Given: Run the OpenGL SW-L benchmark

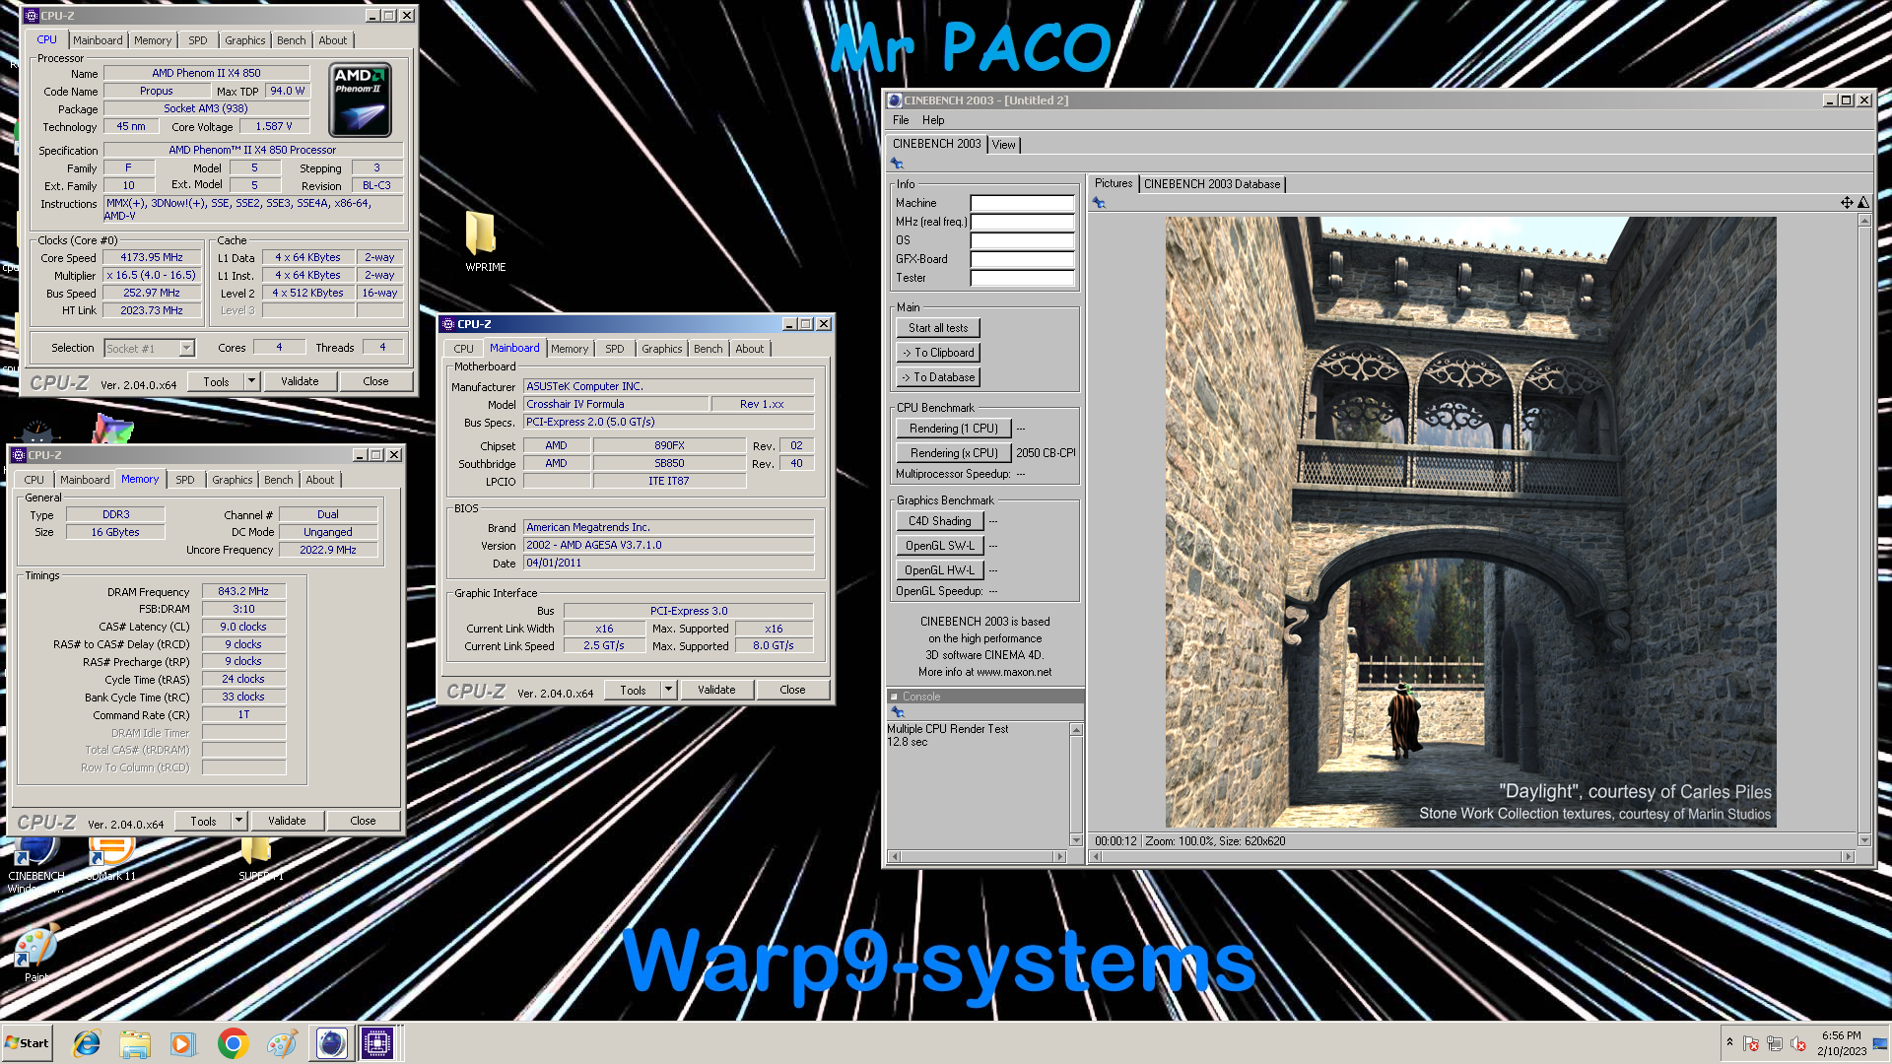Looking at the screenshot, I should point(939,546).
